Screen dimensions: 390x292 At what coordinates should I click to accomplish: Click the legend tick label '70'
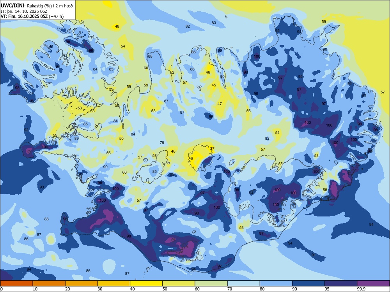pos(230,289)
